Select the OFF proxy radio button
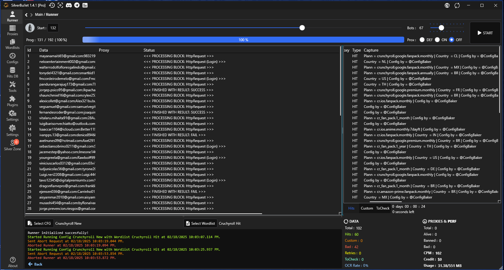Image resolution: width=504 pixels, height=270 pixels. pos(452,40)
